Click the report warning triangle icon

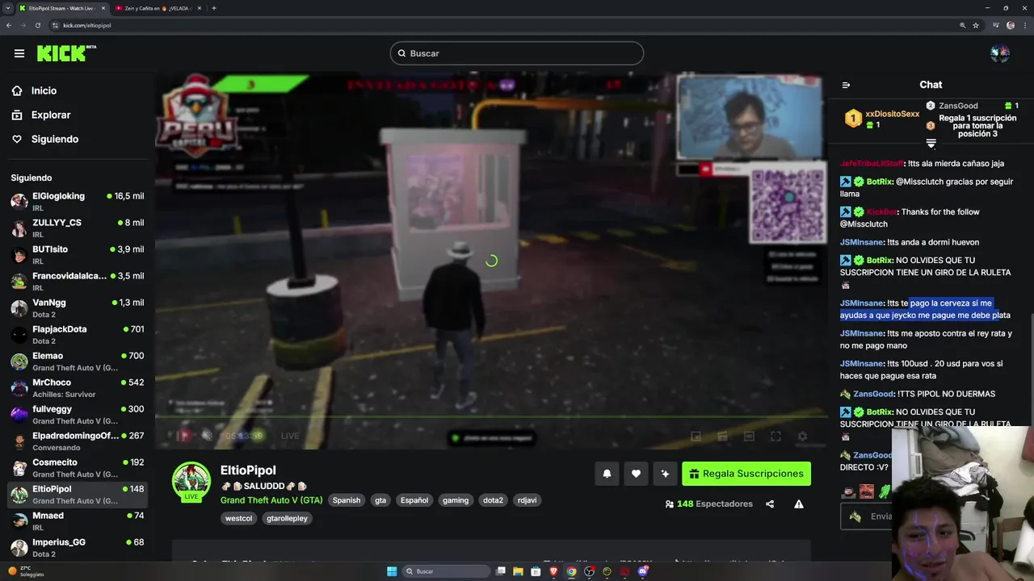[x=799, y=504]
